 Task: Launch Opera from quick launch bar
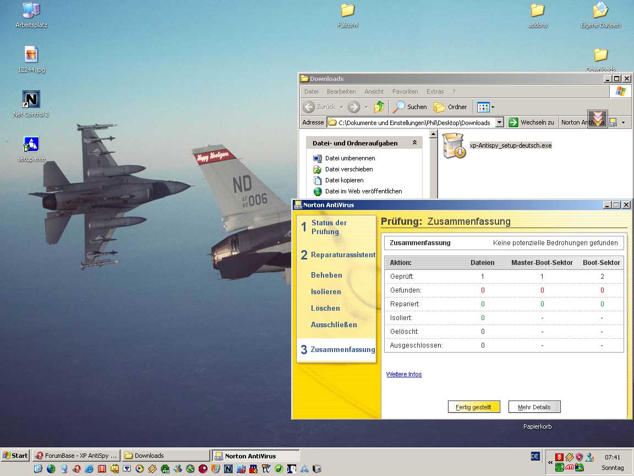pos(76,469)
